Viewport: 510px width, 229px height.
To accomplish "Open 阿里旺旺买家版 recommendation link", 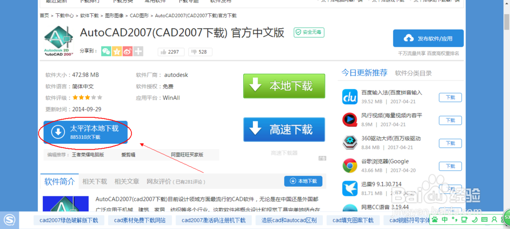I will 187,155.
